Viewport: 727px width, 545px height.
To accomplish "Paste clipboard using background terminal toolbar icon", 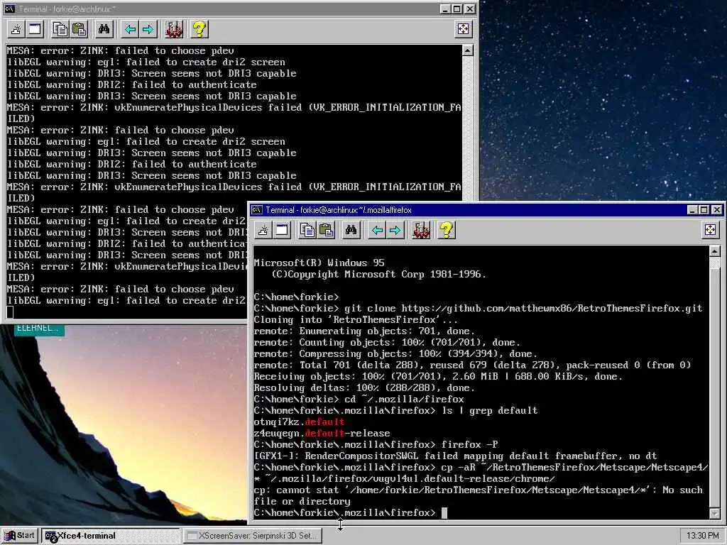I will 80,30.
